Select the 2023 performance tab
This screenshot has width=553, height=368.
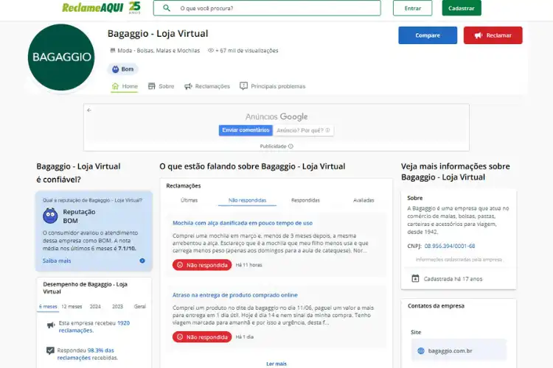click(x=117, y=307)
